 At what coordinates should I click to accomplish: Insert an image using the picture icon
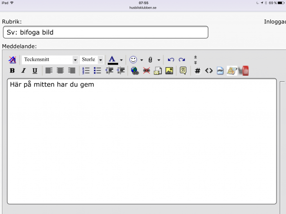click(169, 71)
